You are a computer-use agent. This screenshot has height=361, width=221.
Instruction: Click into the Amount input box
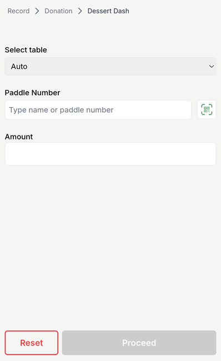click(x=110, y=154)
